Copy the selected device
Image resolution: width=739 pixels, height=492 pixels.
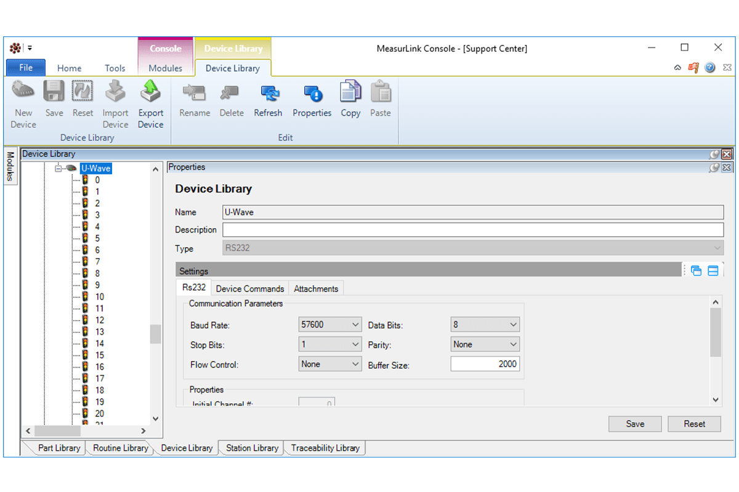pos(350,93)
